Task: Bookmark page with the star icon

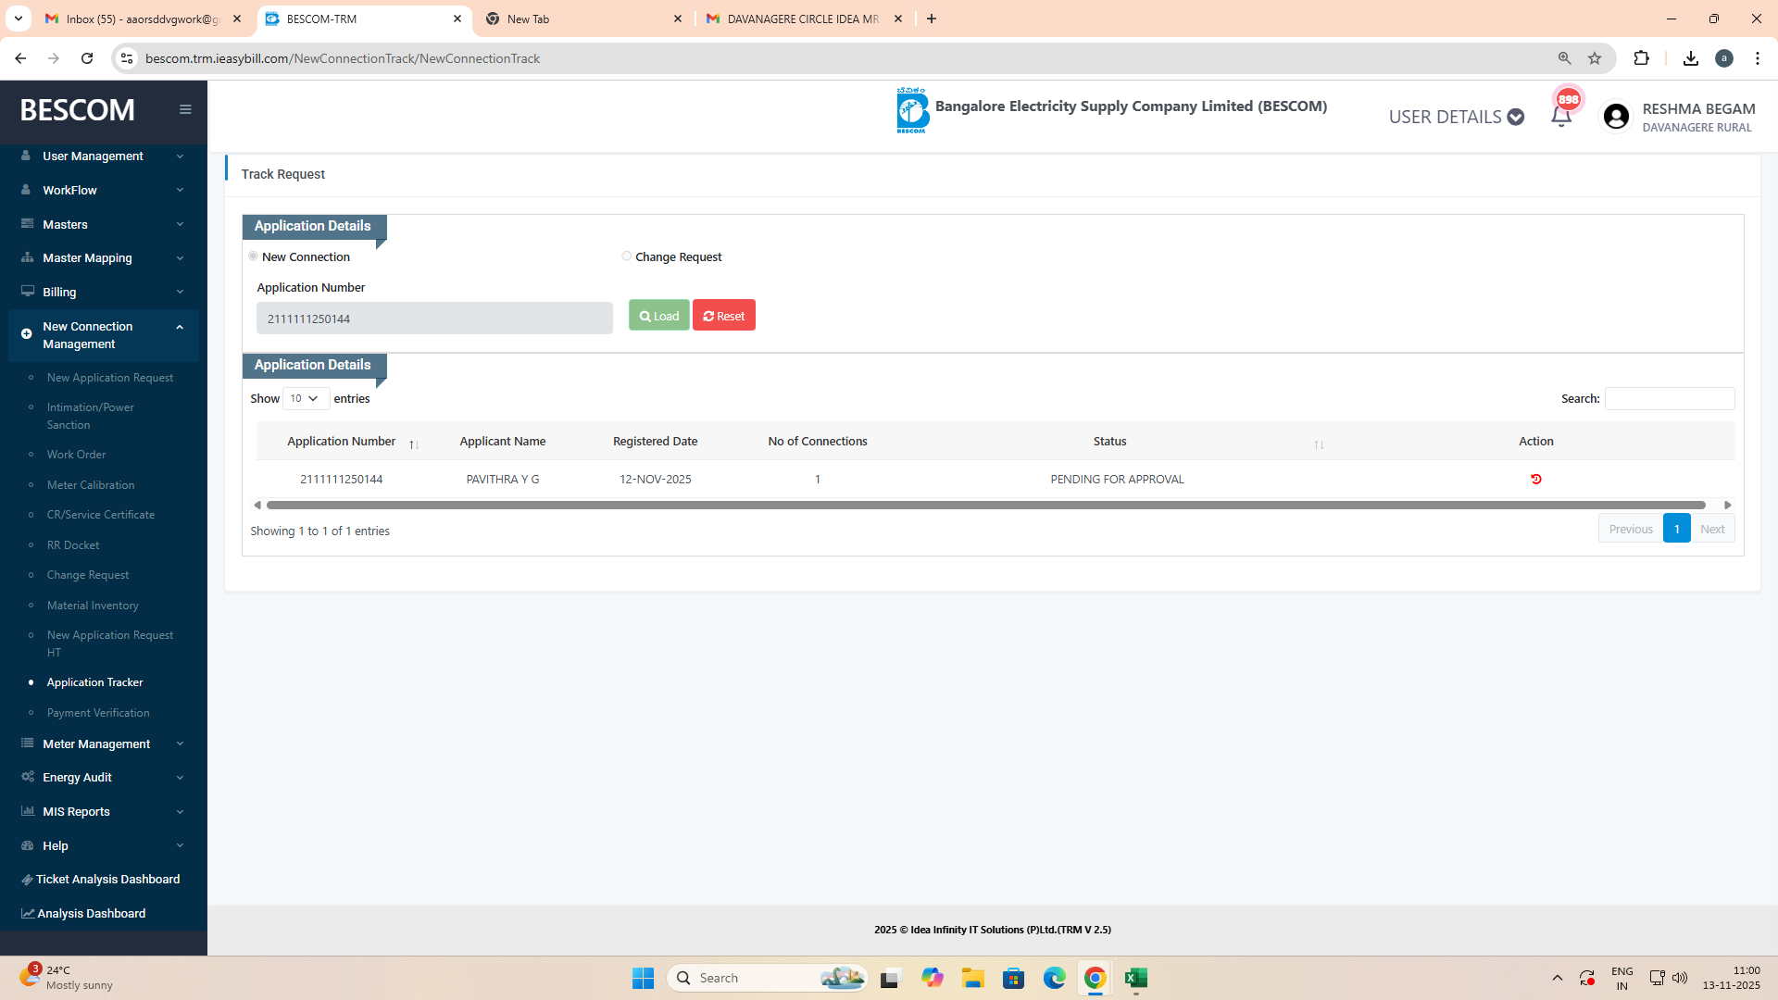Action: (x=1595, y=58)
